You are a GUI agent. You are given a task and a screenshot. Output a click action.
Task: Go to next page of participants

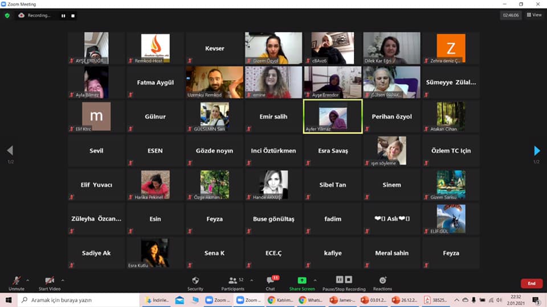pos(537,151)
